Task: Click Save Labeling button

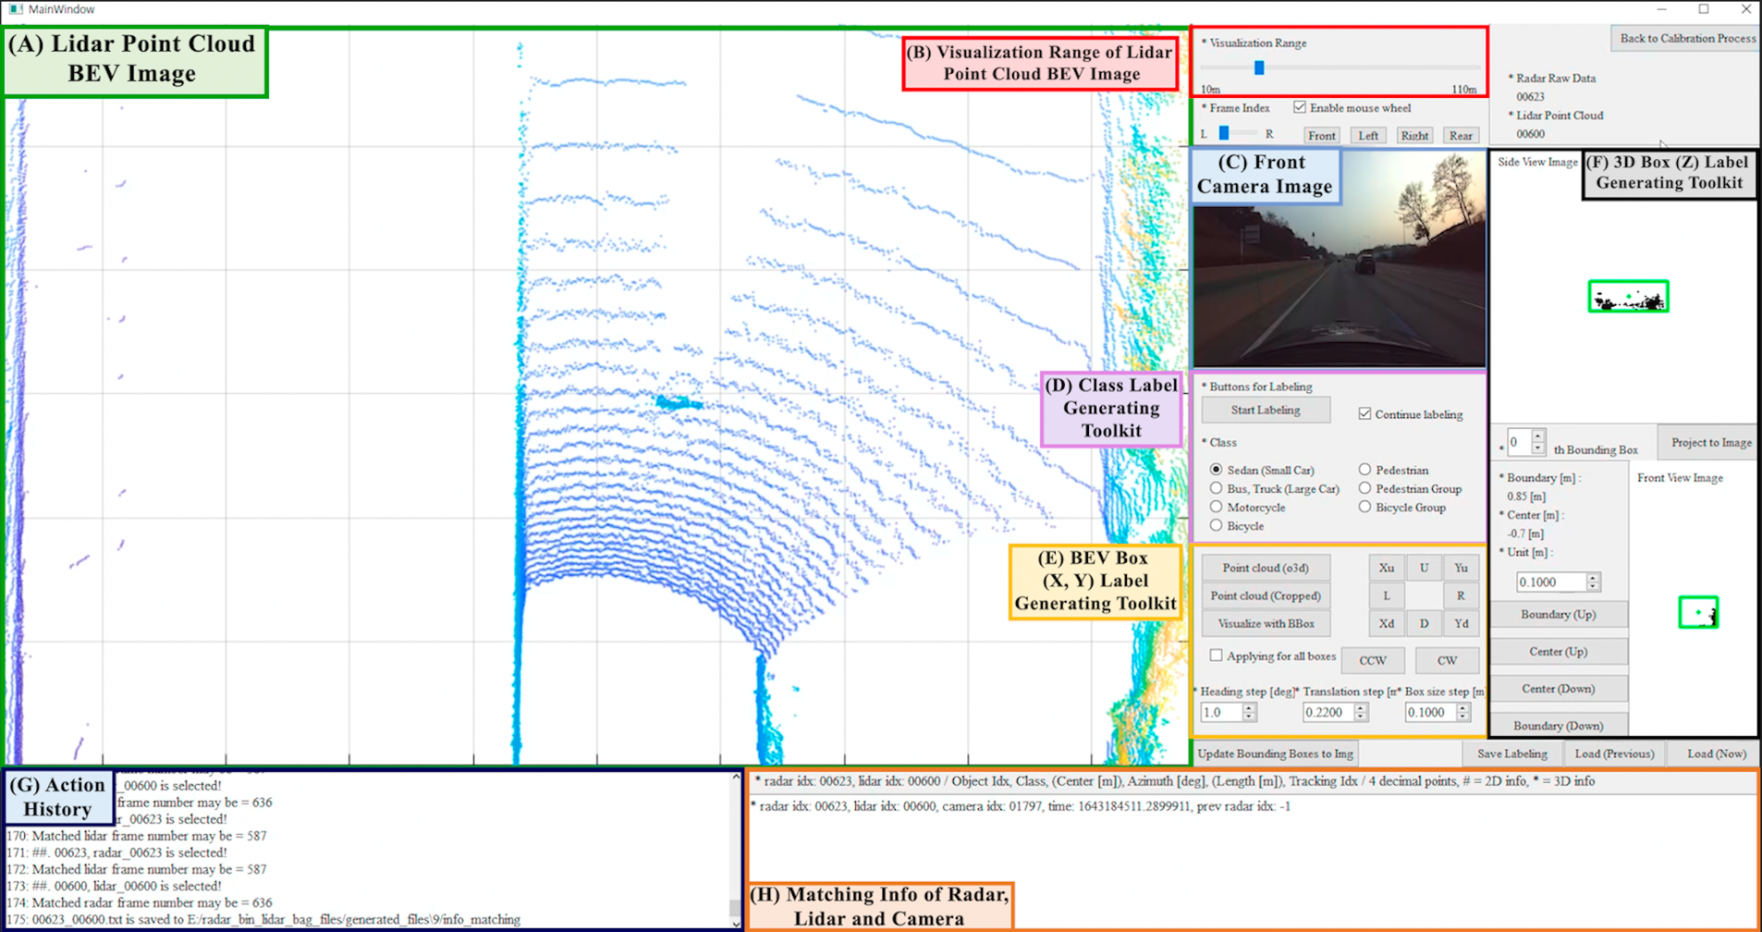Action: tap(1511, 754)
